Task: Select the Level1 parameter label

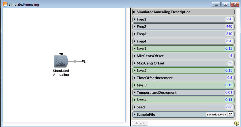Action: pos(142,48)
